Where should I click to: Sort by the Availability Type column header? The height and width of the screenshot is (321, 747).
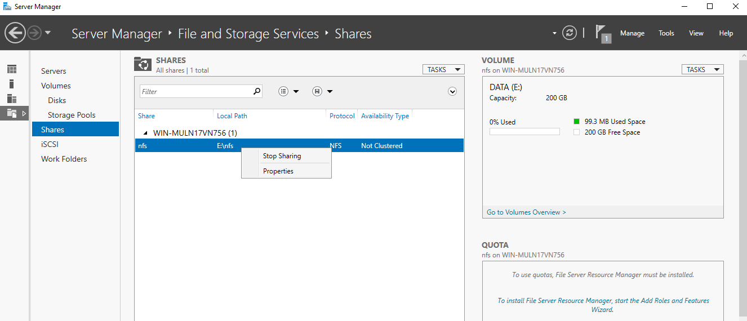tap(385, 115)
